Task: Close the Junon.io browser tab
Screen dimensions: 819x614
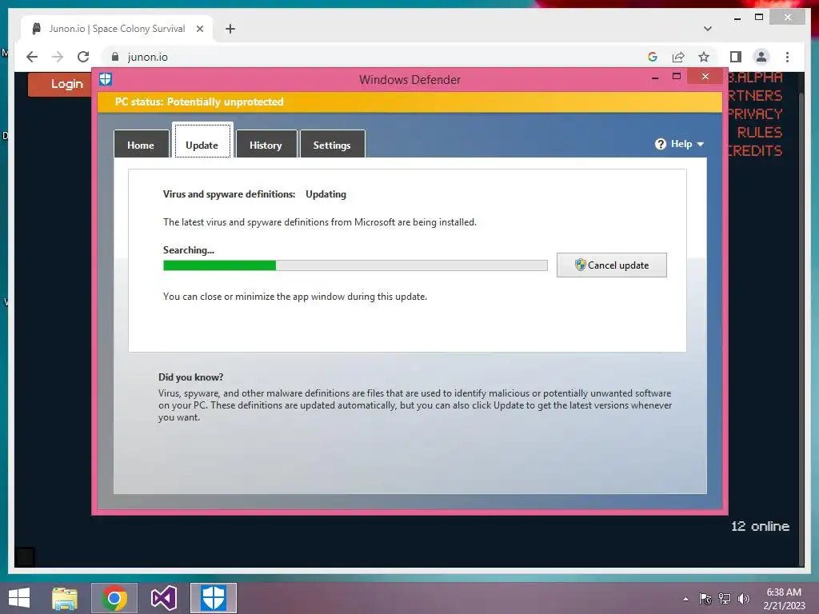Action: click(x=199, y=29)
